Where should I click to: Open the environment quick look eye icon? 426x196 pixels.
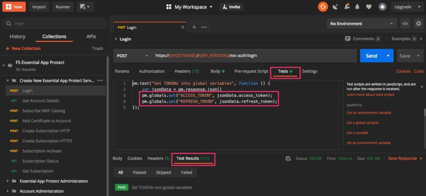click(x=405, y=24)
